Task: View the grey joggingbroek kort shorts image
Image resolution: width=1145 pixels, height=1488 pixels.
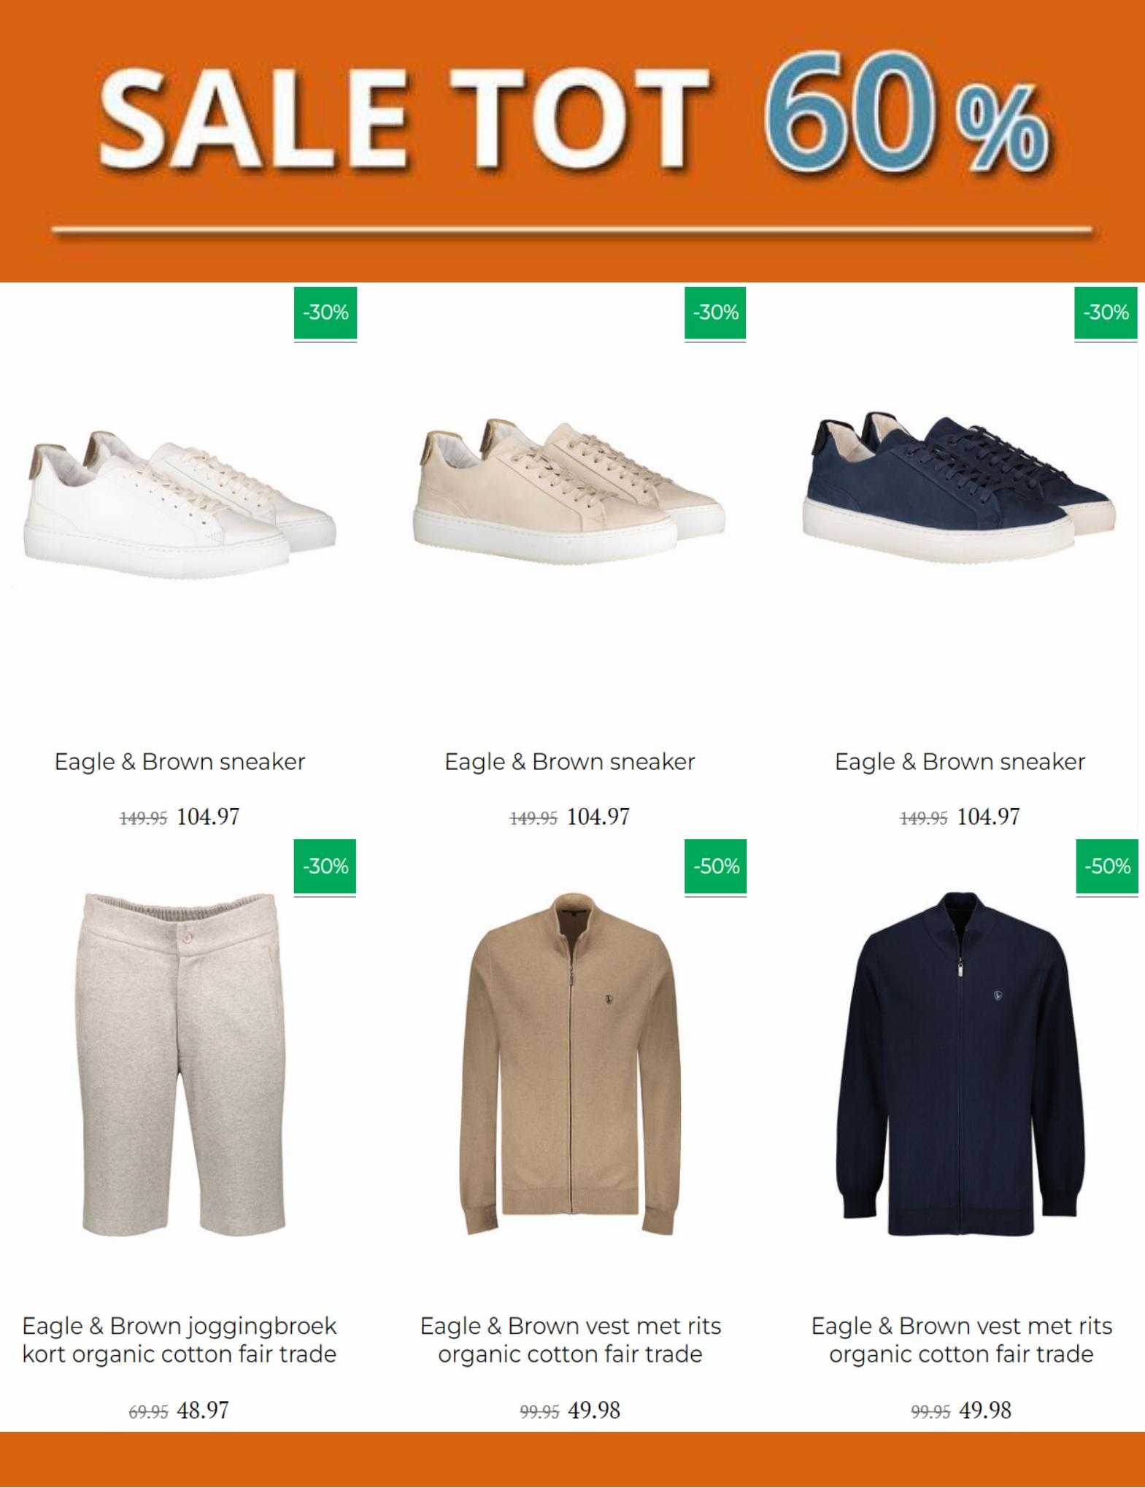Action: point(182,1064)
